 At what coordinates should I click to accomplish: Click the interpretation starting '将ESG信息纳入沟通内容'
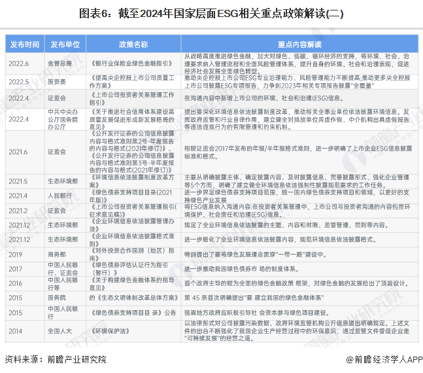pos(297,211)
